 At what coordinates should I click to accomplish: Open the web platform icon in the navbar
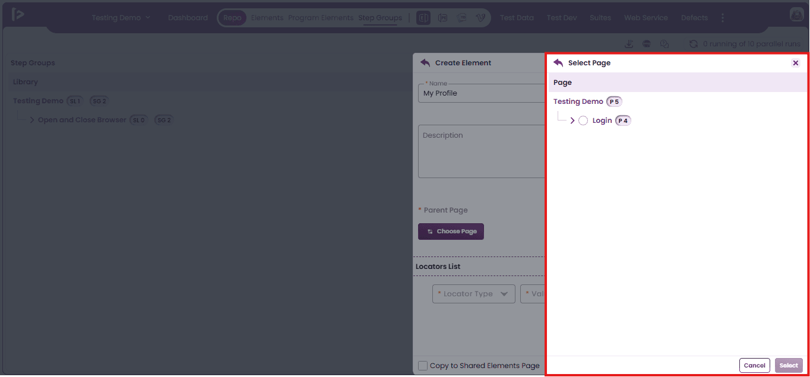coord(423,18)
